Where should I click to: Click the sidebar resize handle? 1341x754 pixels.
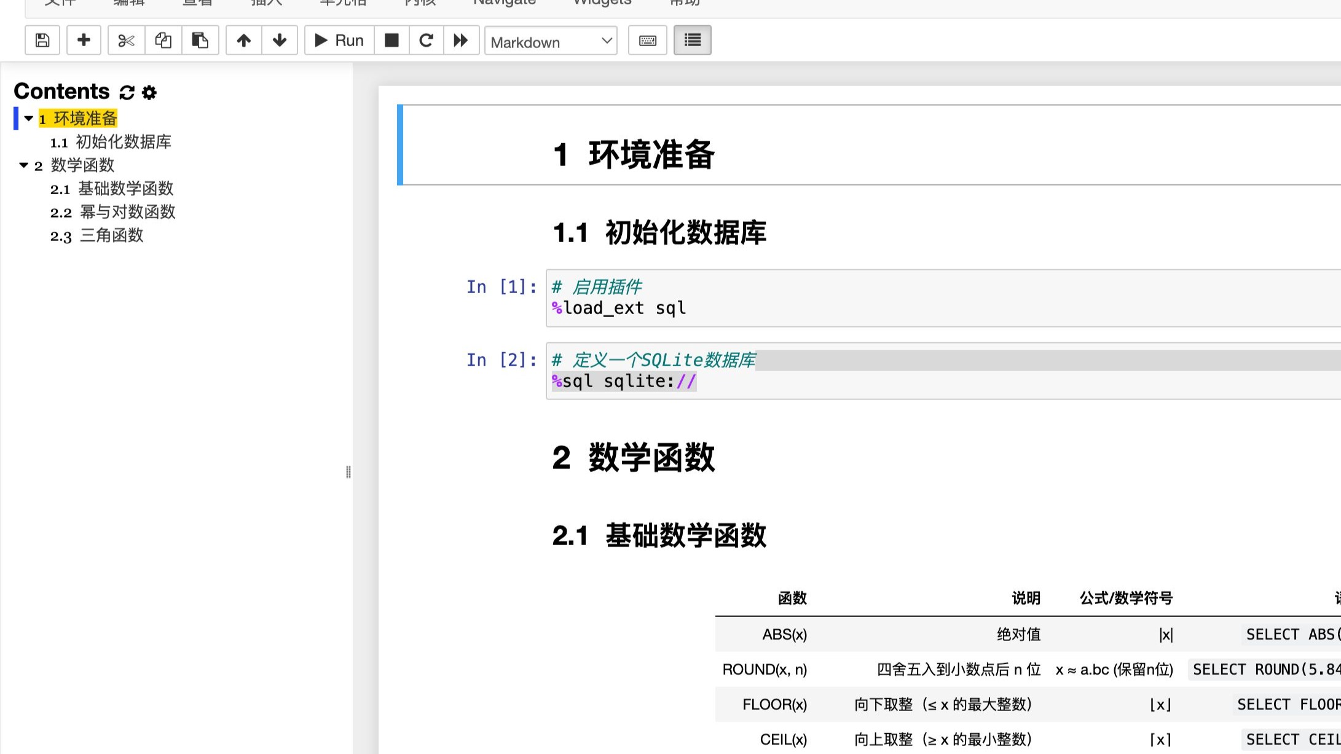pos(348,472)
